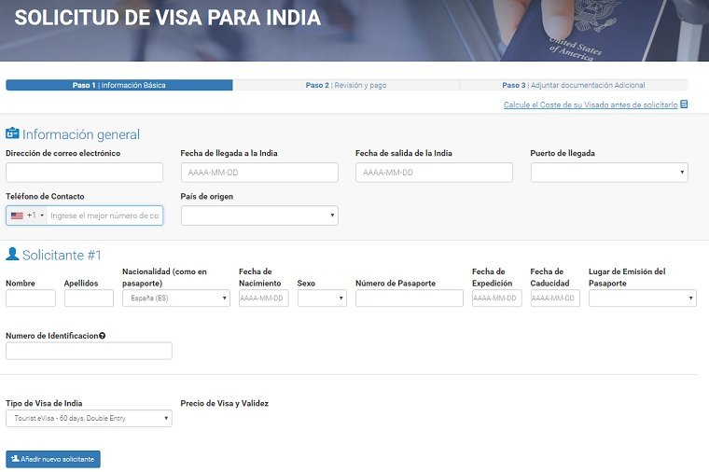
Task: Focus the Dirección de correo electrónico field
Action: coord(84,173)
